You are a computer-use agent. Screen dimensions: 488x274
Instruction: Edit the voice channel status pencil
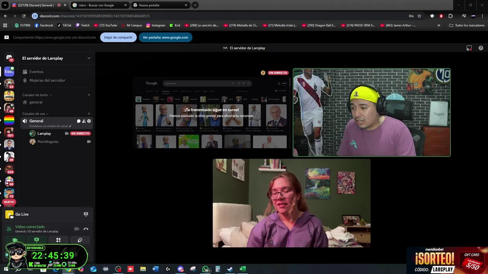(x=70, y=126)
